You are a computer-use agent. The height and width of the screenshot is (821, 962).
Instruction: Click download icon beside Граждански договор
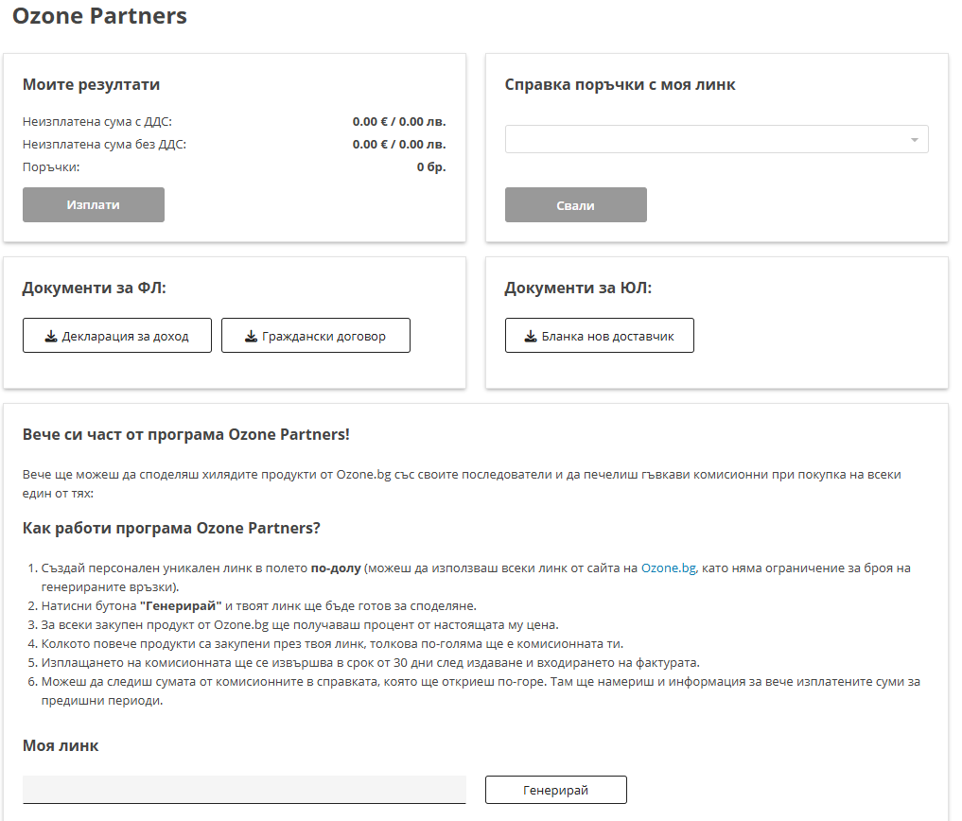click(x=251, y=336)
